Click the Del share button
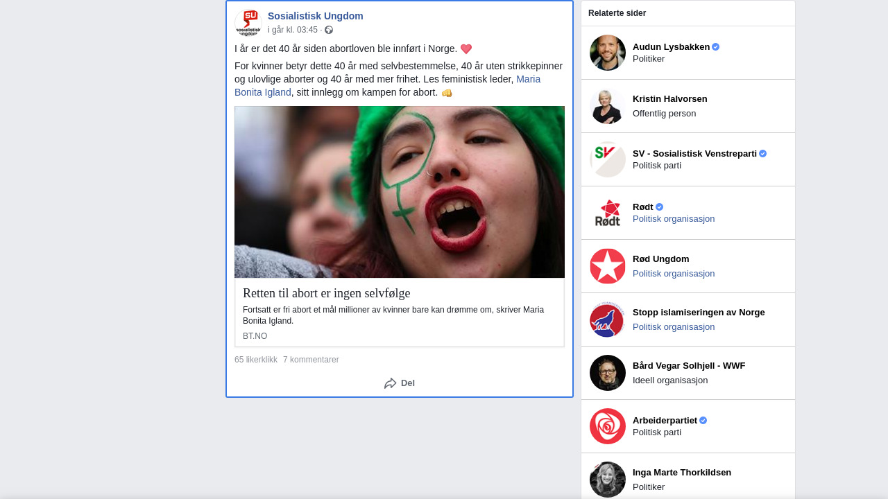 (400, 383)
